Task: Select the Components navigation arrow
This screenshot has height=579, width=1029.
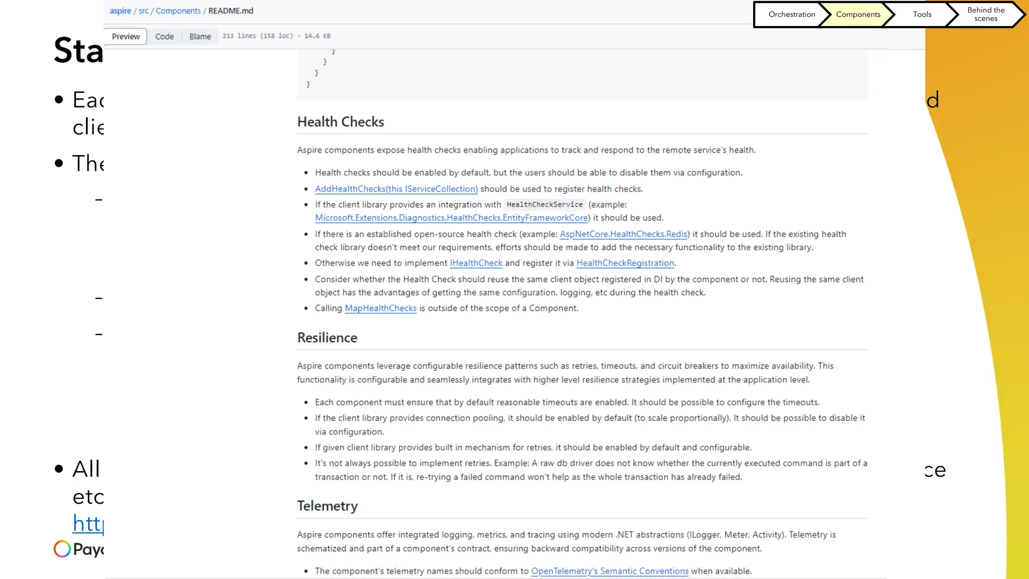Action: tap(858, 15)
